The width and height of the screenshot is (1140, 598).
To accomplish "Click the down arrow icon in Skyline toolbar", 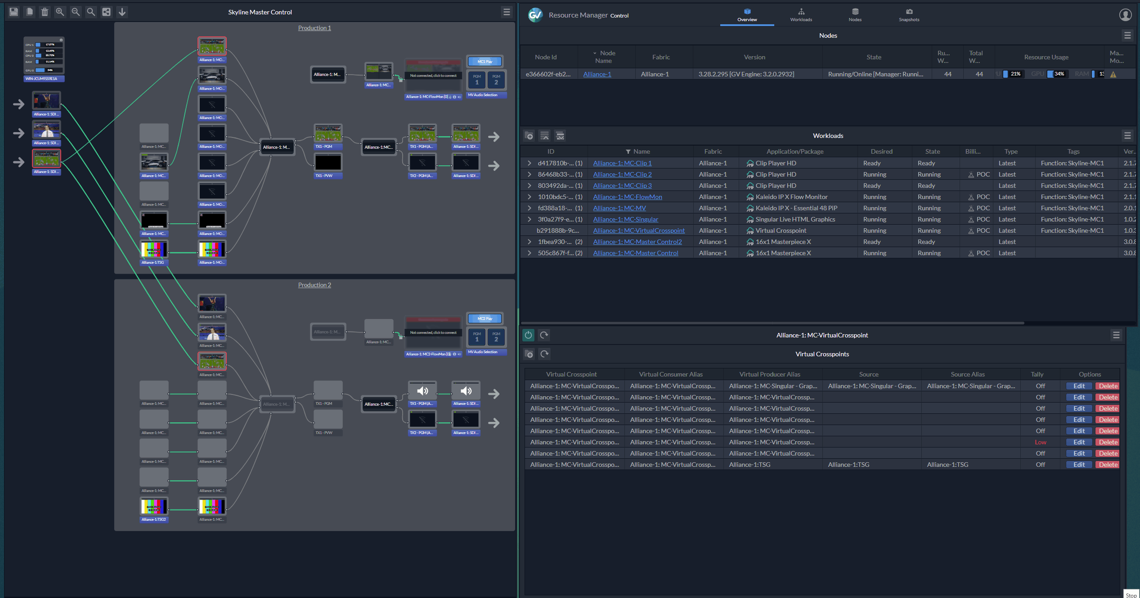I will 122,12.
